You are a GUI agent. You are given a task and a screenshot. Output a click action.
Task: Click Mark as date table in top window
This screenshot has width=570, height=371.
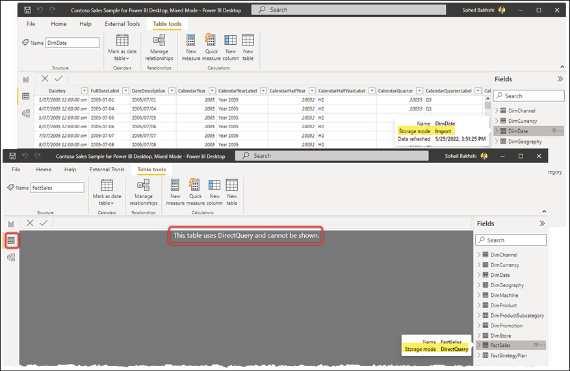(x=122, y=47)
